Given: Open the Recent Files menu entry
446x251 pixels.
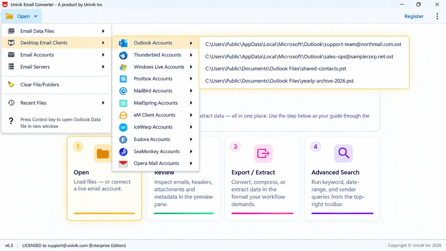Looking at the screenshot, I should (56, 103).
